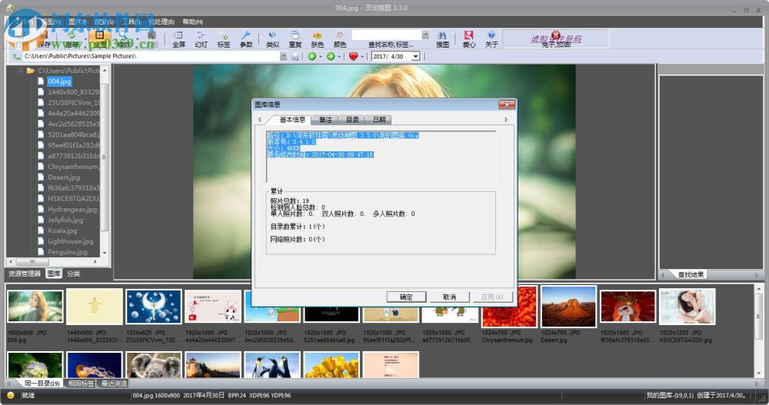Click the penguins thumbnail

point(272,365)
